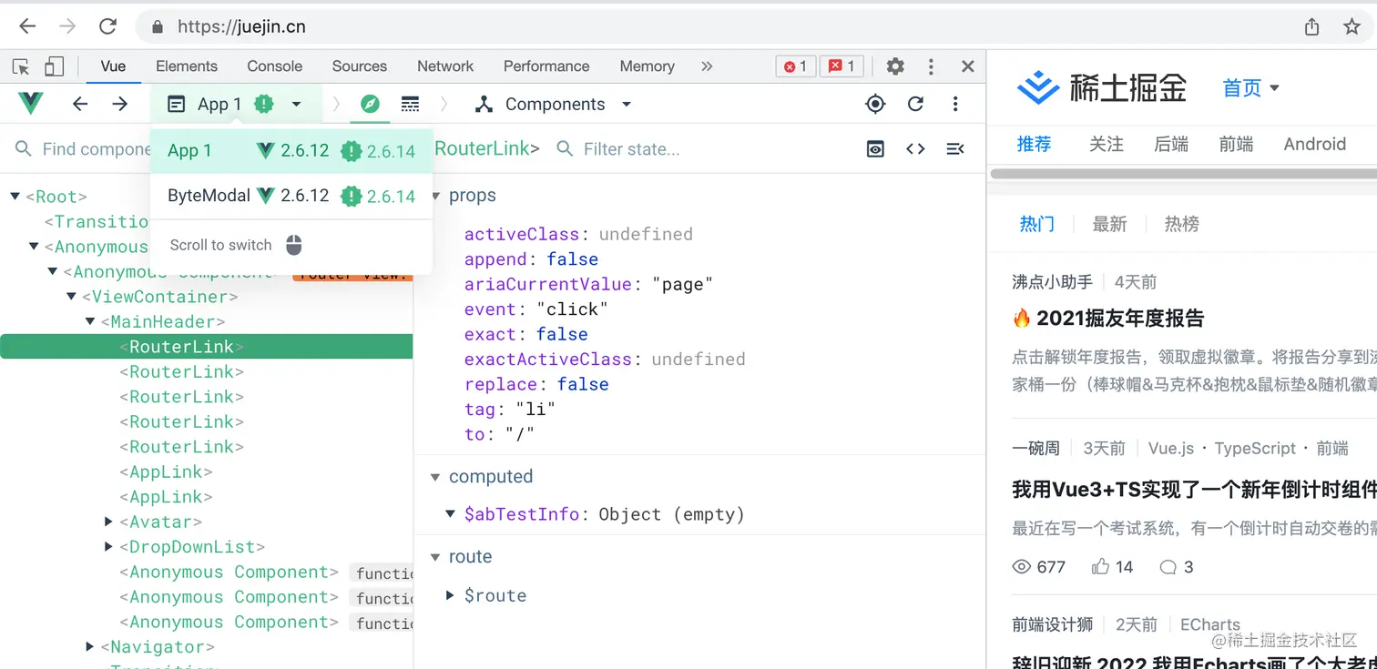Go back in Vue DevTools history
The width and height of the screenshot is (1377, 669).
click(x=80, y=104)
